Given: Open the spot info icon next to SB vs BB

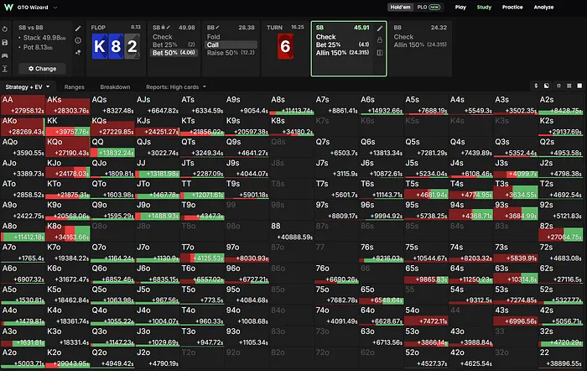Looking at the screenshot, I should click(x=78, y=40).
